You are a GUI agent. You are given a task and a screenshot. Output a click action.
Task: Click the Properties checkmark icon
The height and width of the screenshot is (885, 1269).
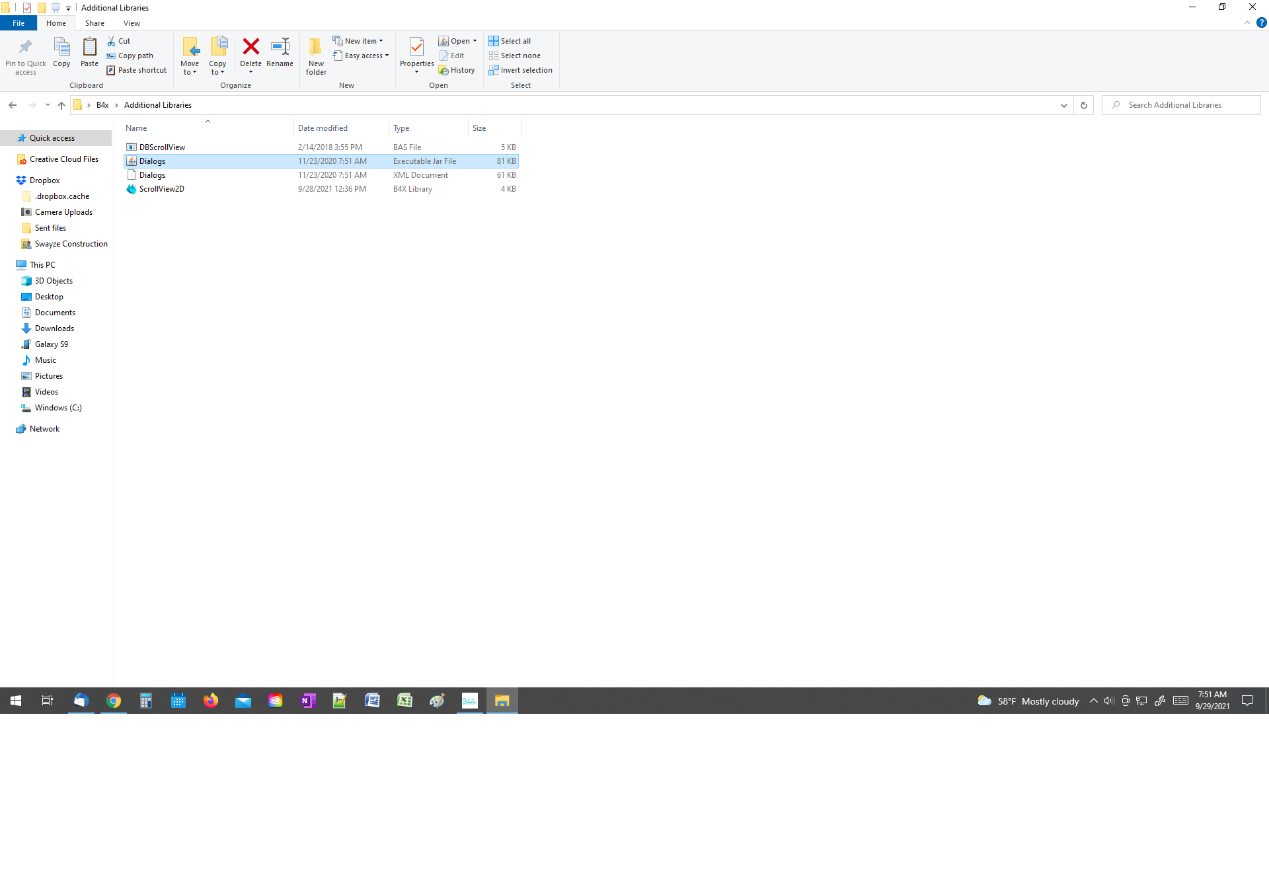pyautogui.click(x=416, y=47)
